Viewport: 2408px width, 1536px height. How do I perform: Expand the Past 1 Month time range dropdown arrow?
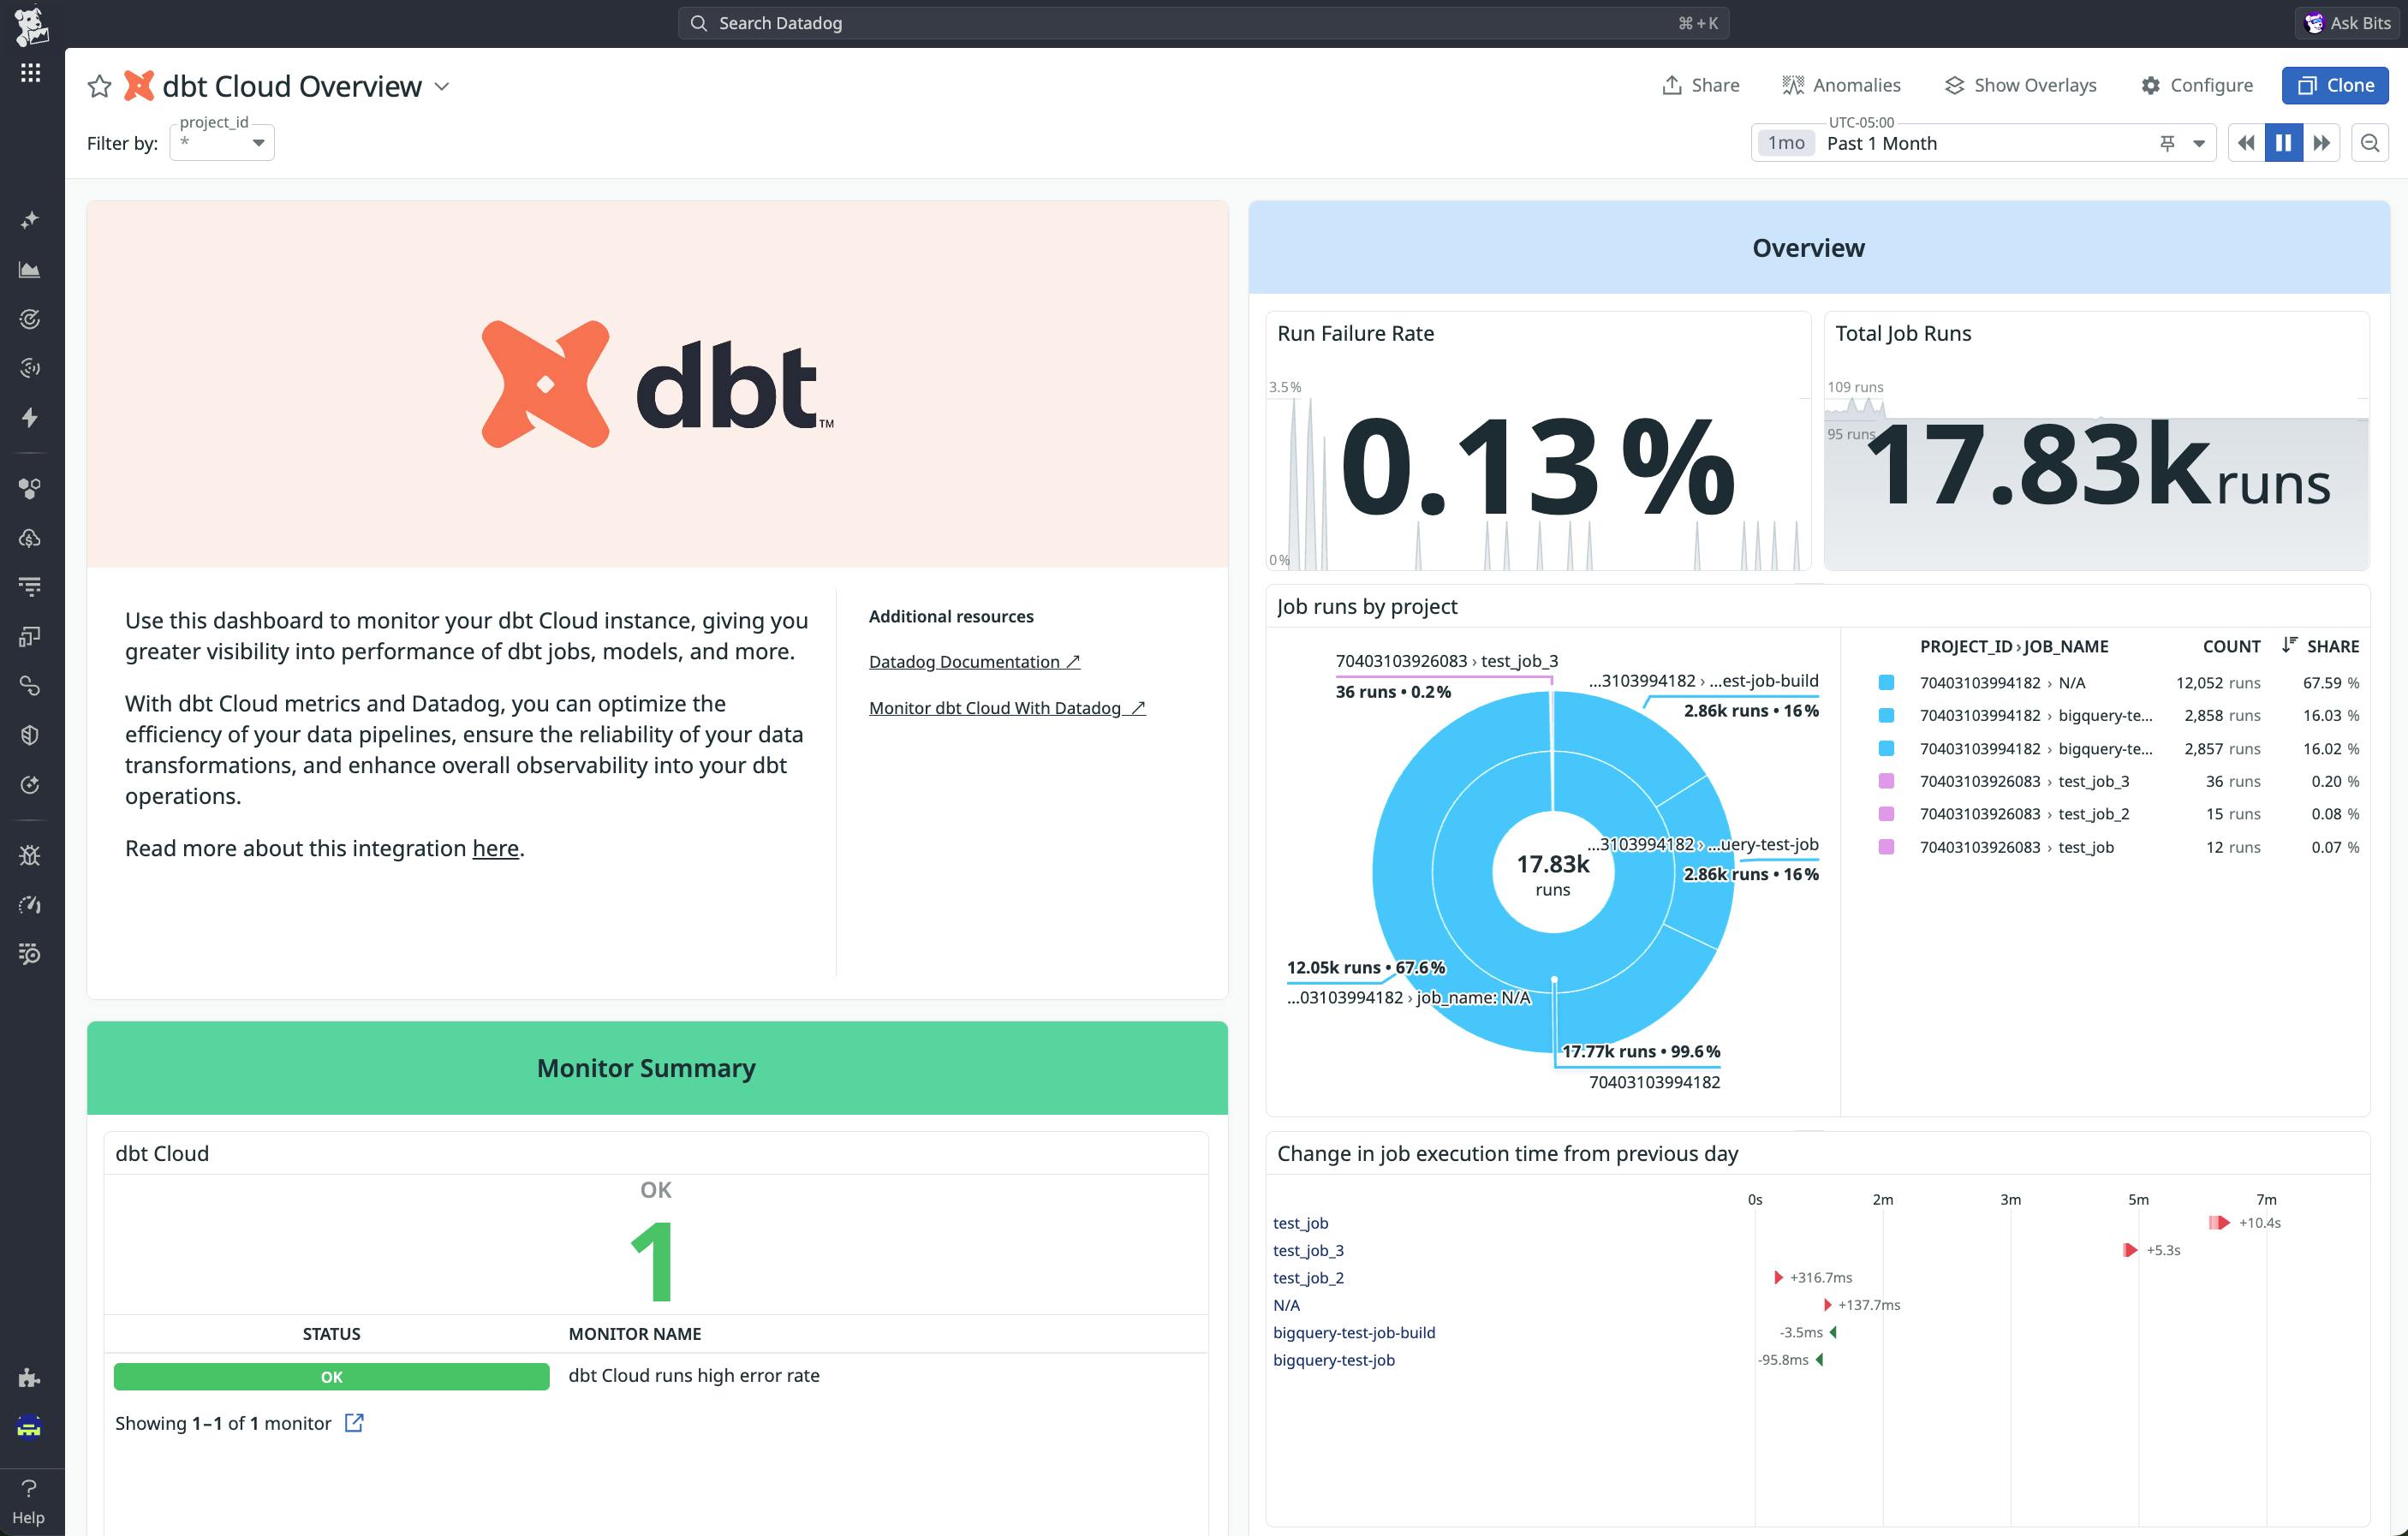[2198, 143]
